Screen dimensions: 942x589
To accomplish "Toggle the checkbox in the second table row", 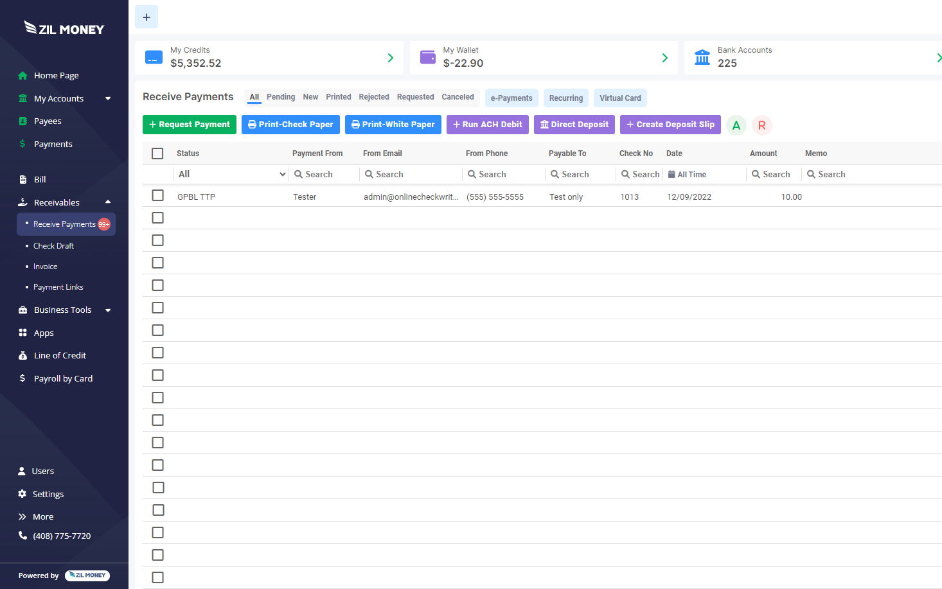I will [157, 218].
